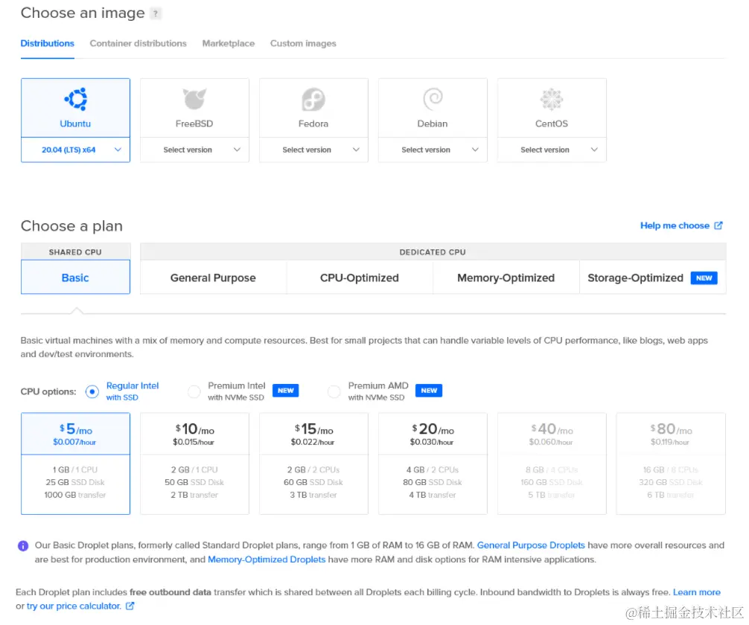Open the Debian Select version dropdown
This screenshot has height=625, width=749.
coord(433,150)
